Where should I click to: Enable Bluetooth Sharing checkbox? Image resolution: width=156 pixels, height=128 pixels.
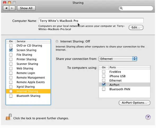pyautogui.click(x=11, y=96)
